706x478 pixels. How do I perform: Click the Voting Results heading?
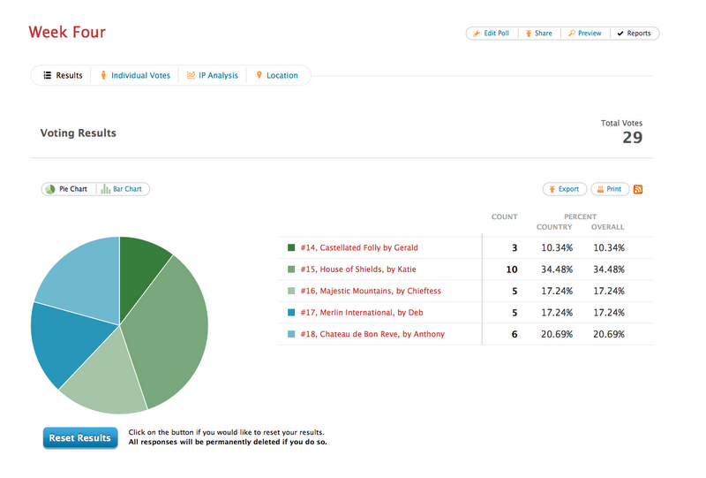[79, 133]
